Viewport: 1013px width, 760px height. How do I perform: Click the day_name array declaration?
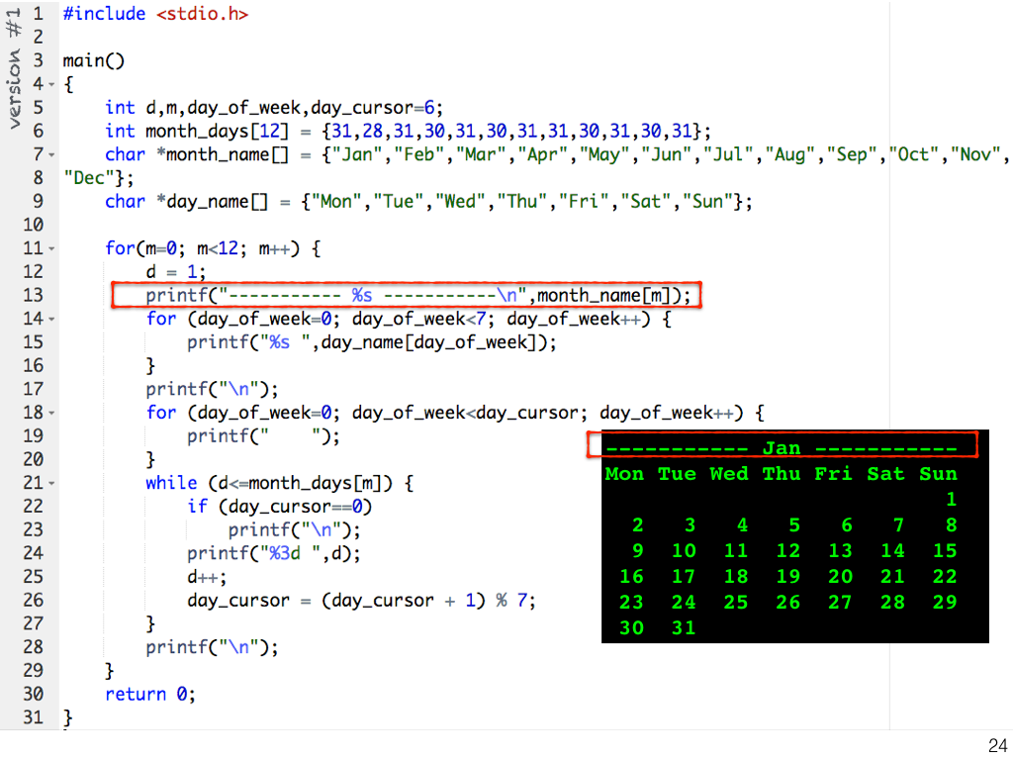[428, 202]
